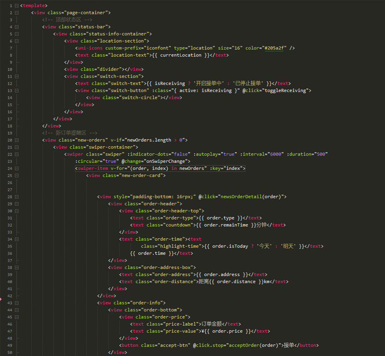The height and width of the screenshot is (356, 385).
Task: Collapse the padding-bottom view fold on line 28
Action: click(17, 197)
